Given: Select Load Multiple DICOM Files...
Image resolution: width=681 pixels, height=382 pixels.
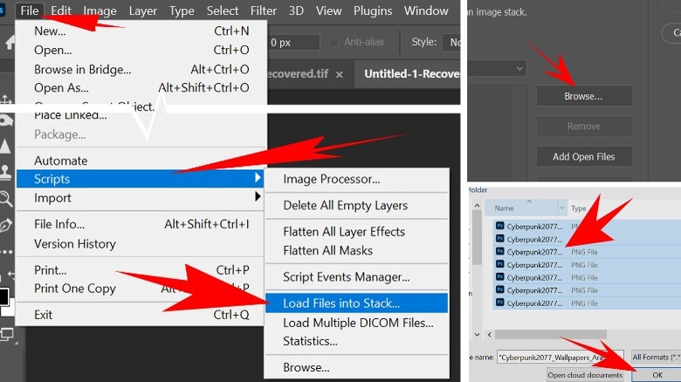Looking at the screenshot, I should pos(357,323).
